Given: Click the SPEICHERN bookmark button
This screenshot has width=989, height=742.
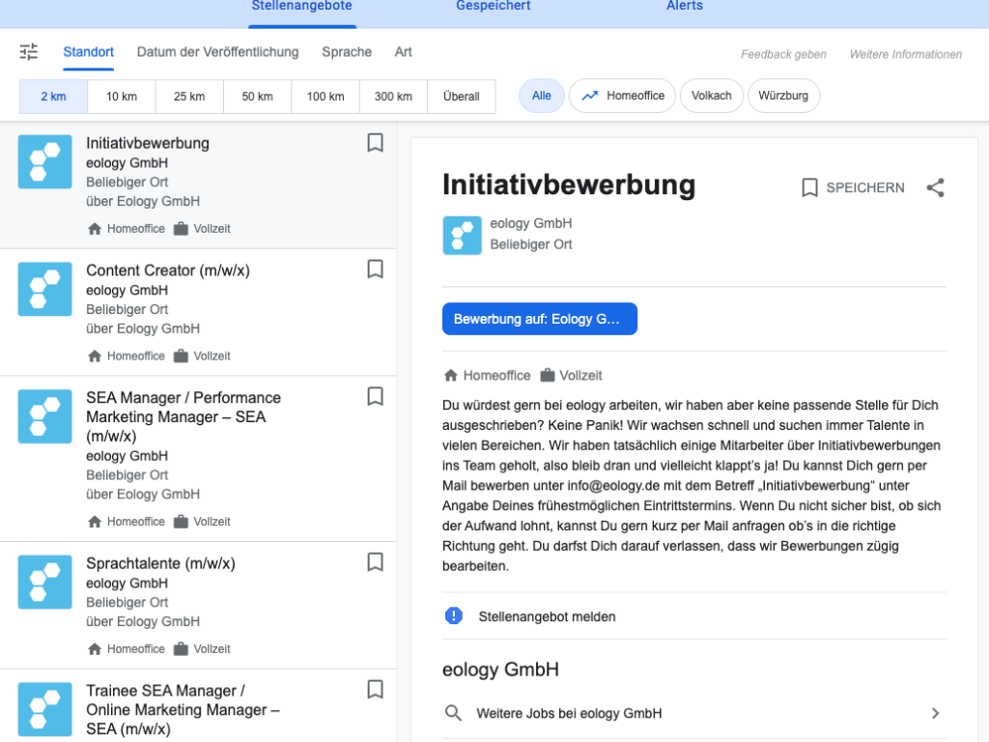Looking at the screenshot, I should click(853, 187).
